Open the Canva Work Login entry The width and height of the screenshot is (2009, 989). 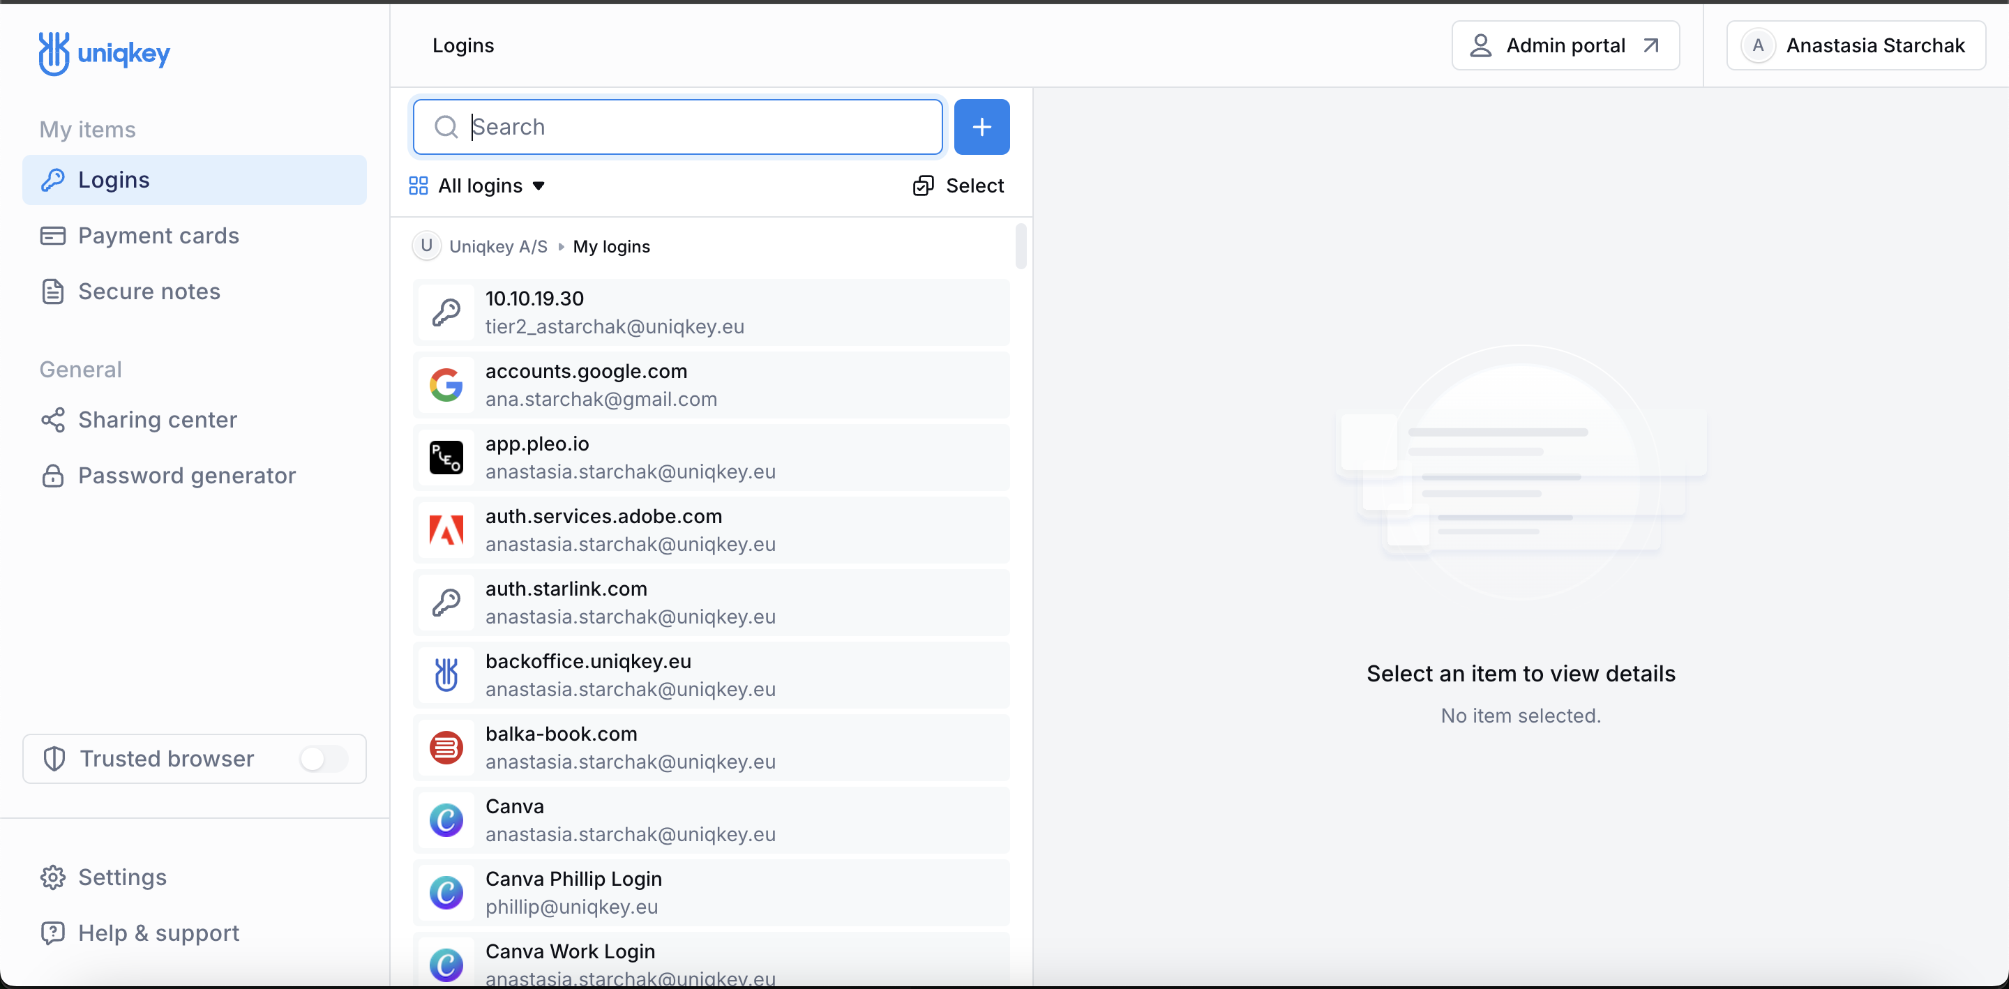711,961
